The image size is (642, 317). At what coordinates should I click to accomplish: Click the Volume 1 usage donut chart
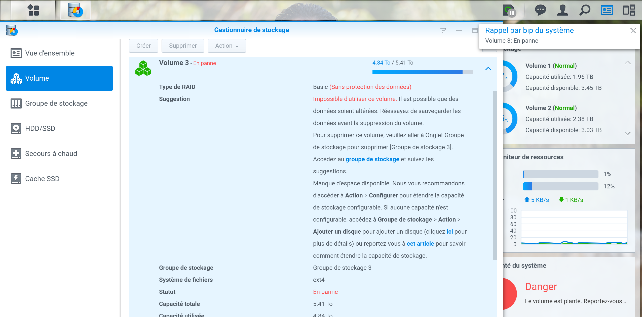click(x=510, y=76)
